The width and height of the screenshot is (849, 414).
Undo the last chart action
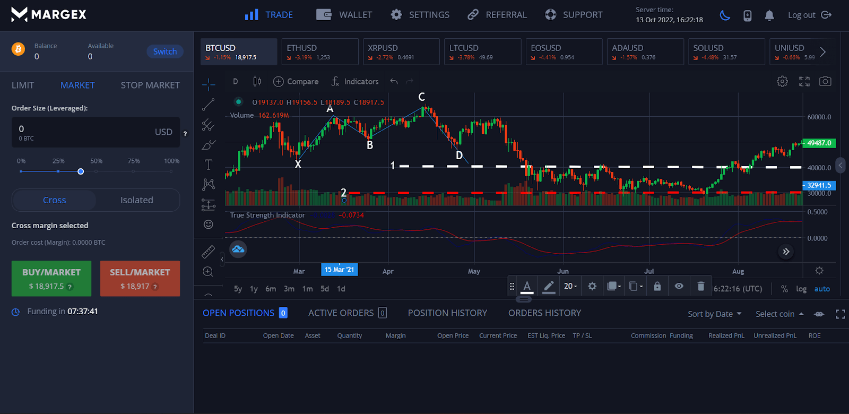[x=394, y=81]
